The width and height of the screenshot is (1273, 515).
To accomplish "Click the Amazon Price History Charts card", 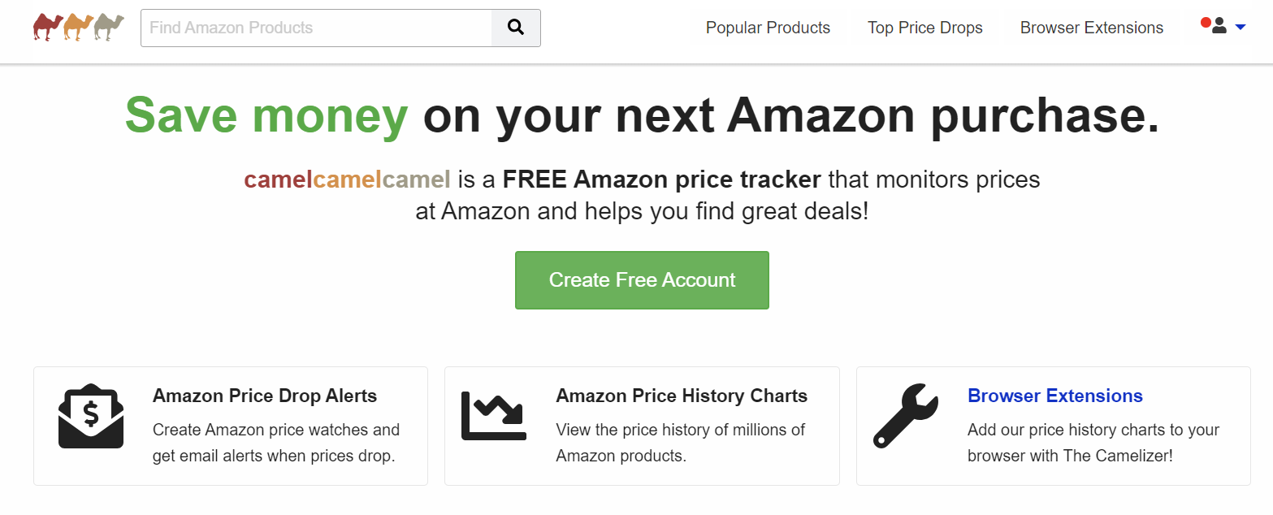I will pyautogui.click(x=641, y=425).
